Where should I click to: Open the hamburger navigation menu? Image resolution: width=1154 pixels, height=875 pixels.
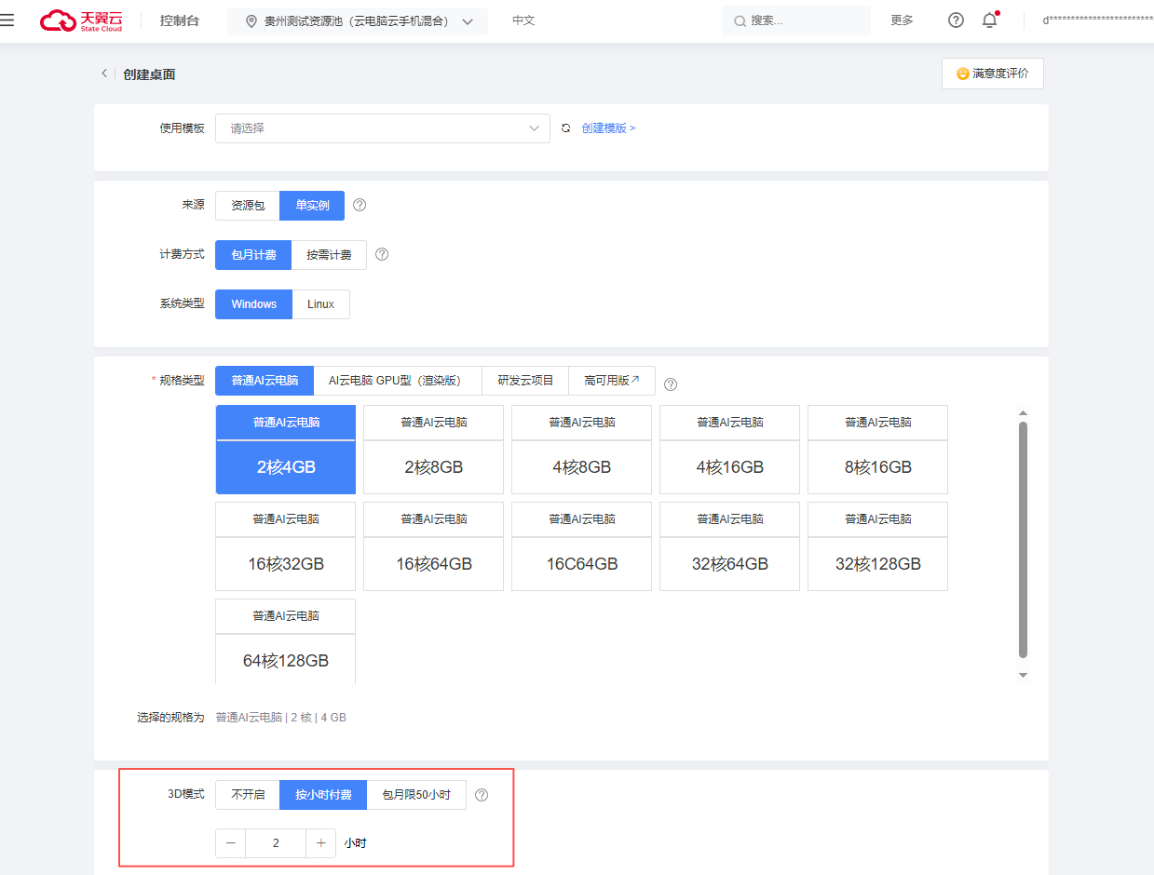pyautogui.click(x=7, y=20)
